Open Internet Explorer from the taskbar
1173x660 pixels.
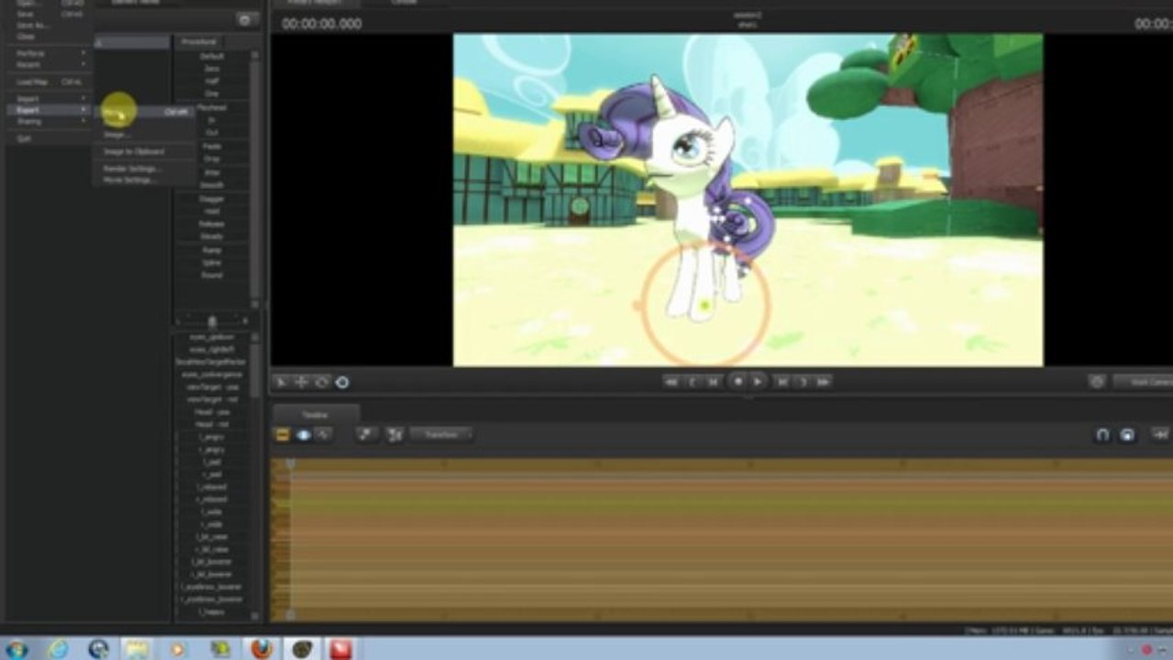pos(58,649)
